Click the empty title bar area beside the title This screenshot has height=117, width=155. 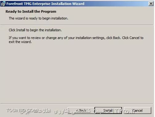(x=116, y=4)
